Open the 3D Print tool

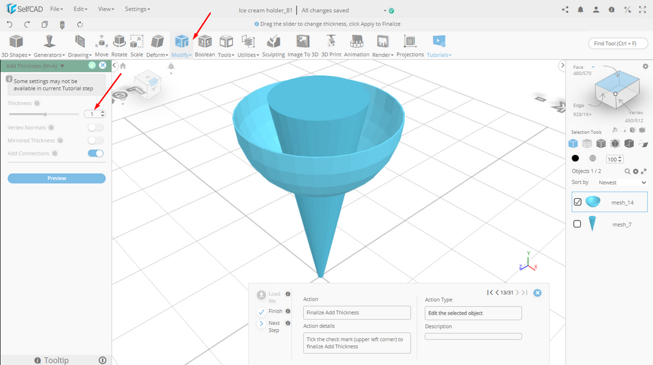tap(331, 47)
